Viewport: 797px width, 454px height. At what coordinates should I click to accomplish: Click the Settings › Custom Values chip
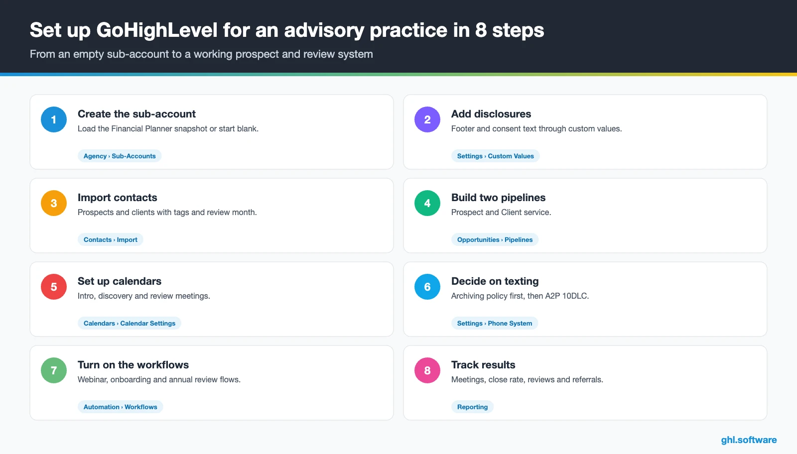point(496,156)
